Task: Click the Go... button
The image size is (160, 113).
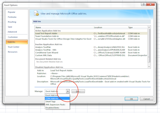Action: point(78,91)
